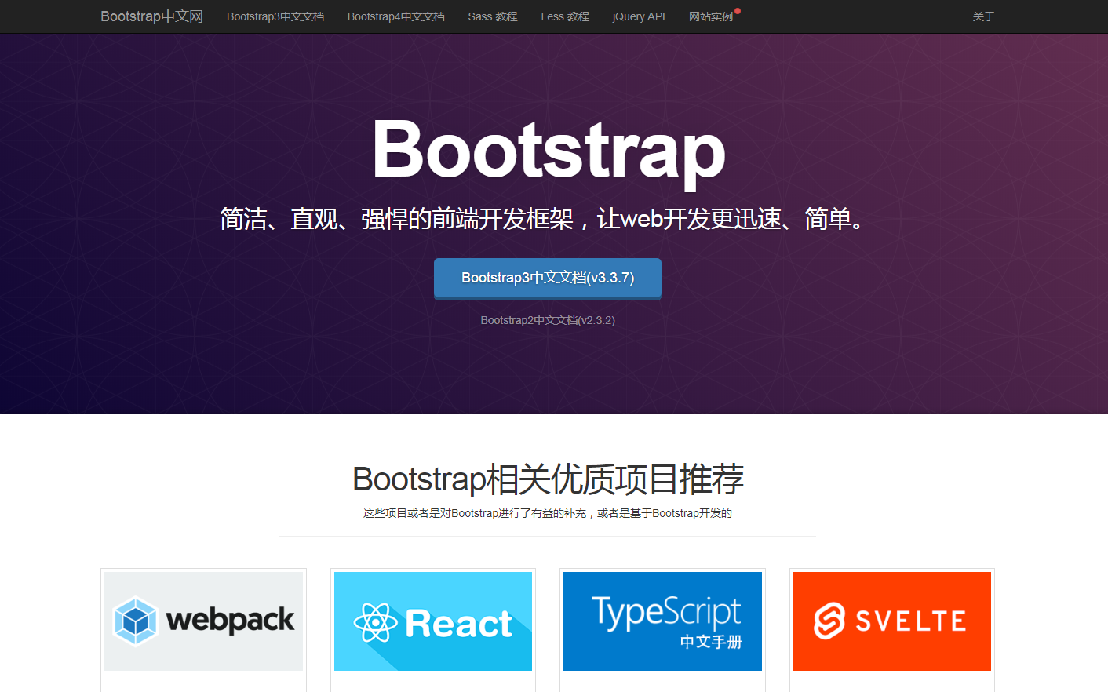
Task: Click the red notification dot beside 网站实例
Action: point(738,11)
